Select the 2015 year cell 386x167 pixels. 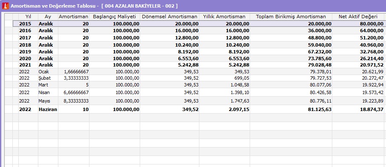coord(28,24)
